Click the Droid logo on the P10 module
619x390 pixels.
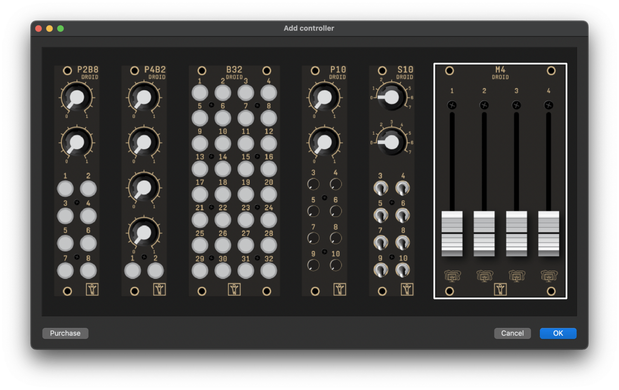click(340, 290)
